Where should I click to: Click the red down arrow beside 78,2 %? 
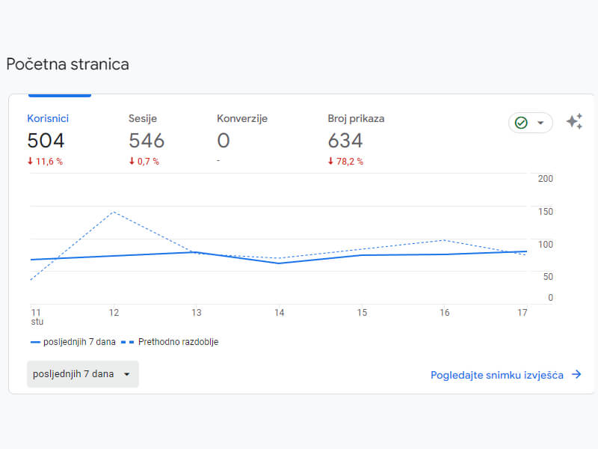click(x=330, y=162)
